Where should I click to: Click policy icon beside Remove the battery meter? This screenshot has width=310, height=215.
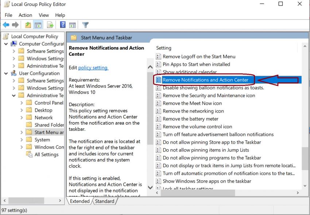tap(158, 119)
